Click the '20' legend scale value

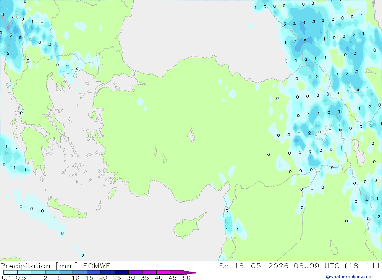[103, 278]
